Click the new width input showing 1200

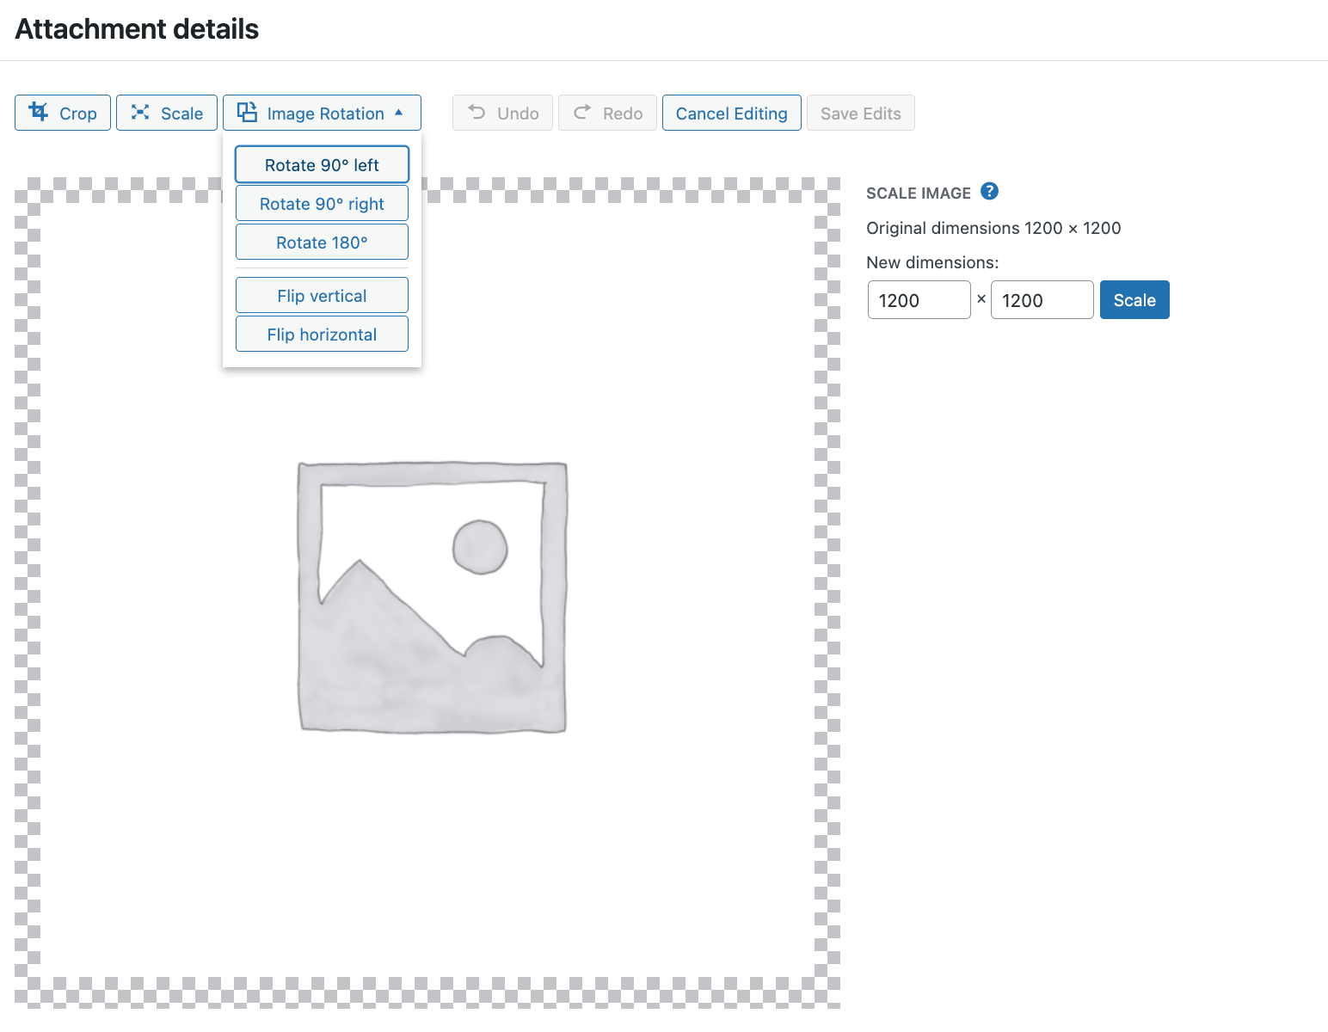919,299
